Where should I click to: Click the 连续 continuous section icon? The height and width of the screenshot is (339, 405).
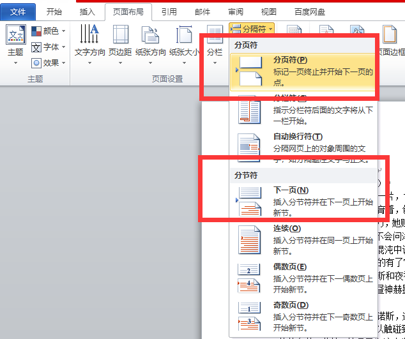click(x=249, y=239)
